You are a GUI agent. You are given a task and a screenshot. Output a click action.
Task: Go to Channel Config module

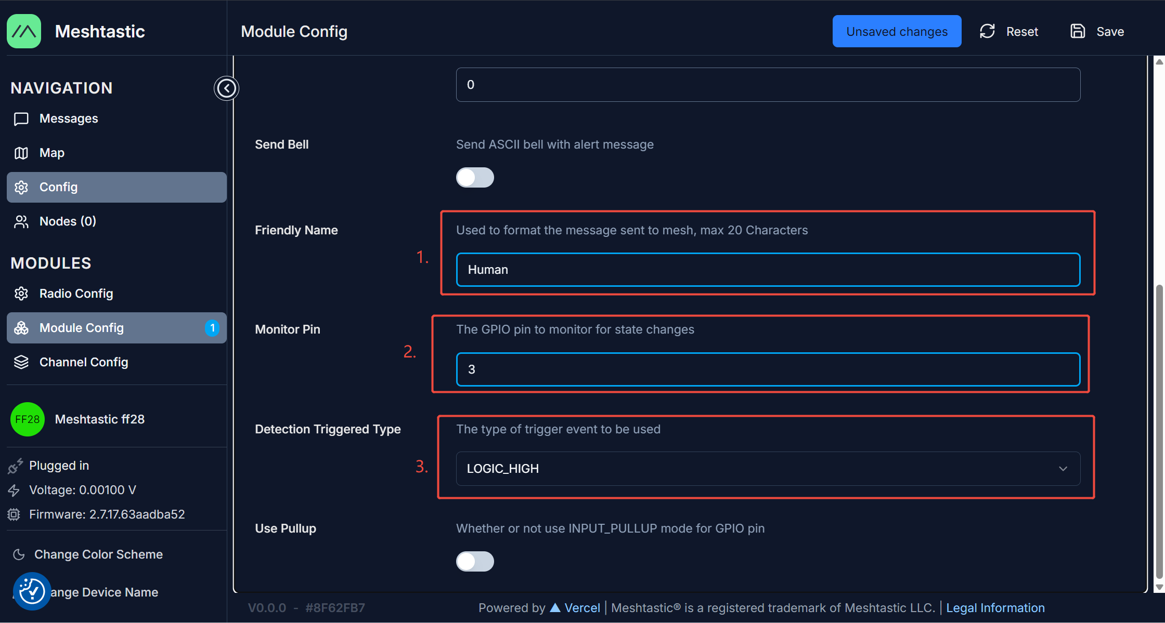[x=83, y=362]
